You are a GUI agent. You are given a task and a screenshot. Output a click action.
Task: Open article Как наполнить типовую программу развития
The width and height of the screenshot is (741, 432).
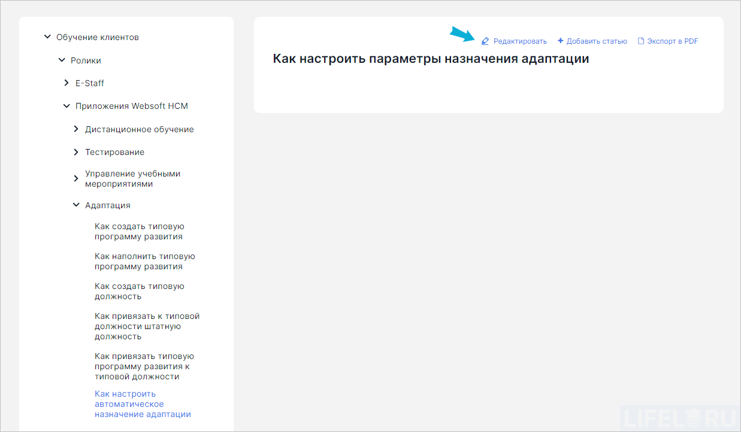[145, 261]
